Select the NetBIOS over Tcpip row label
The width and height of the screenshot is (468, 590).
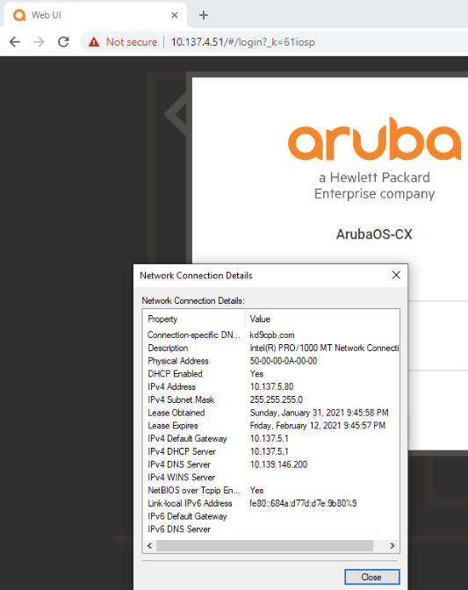pyautogui.click(x=194, y=490)
